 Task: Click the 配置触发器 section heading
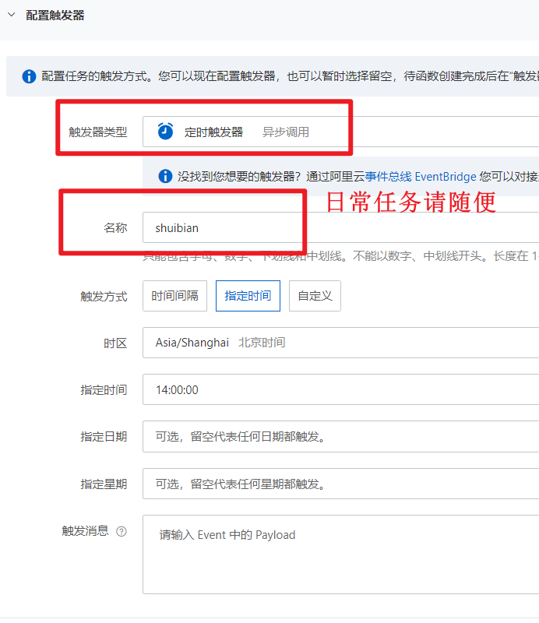coord(55,16)
